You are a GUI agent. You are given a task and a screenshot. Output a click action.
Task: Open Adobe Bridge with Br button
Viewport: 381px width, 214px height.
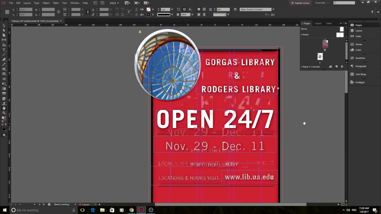coord(95,3)
